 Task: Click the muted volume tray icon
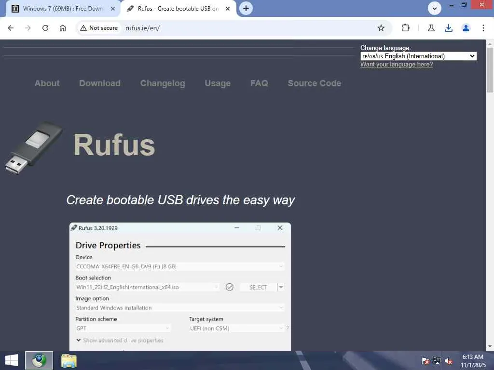[449, 361]
